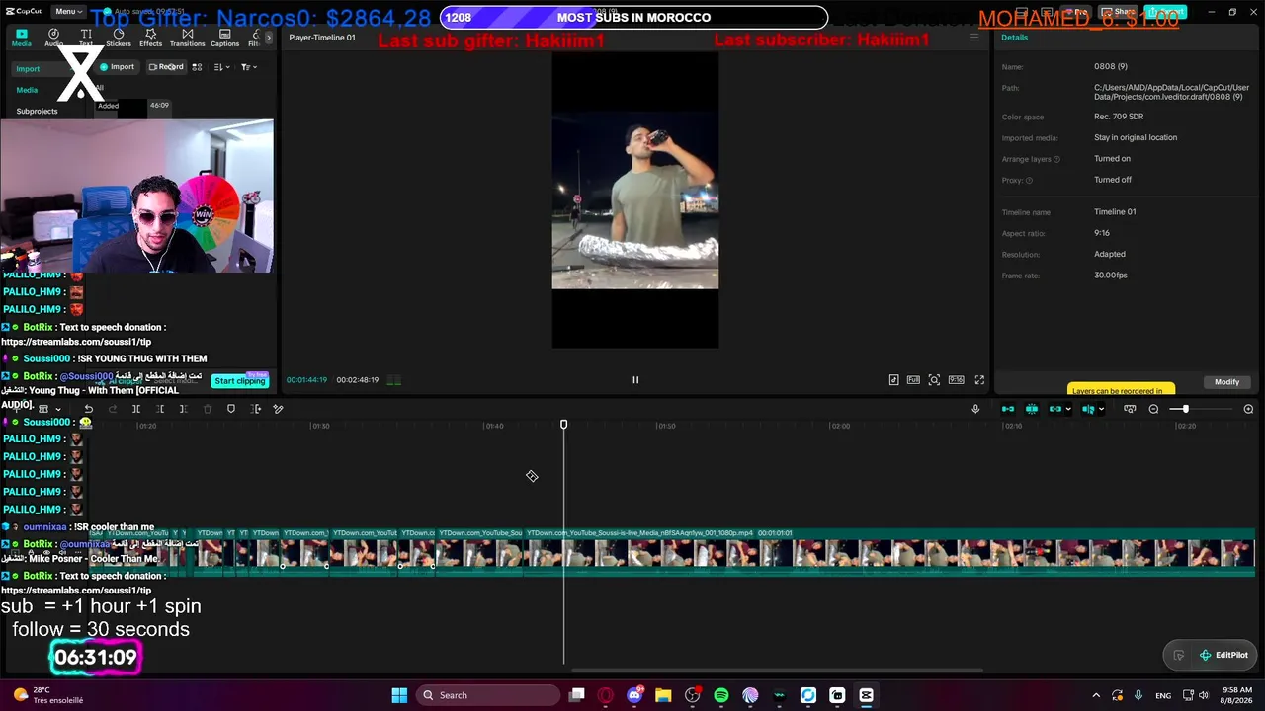Image resolution: width=1265 pixels, height=711 pixels.
Task: Toggle main track magnet
Action: point(1008,409)
